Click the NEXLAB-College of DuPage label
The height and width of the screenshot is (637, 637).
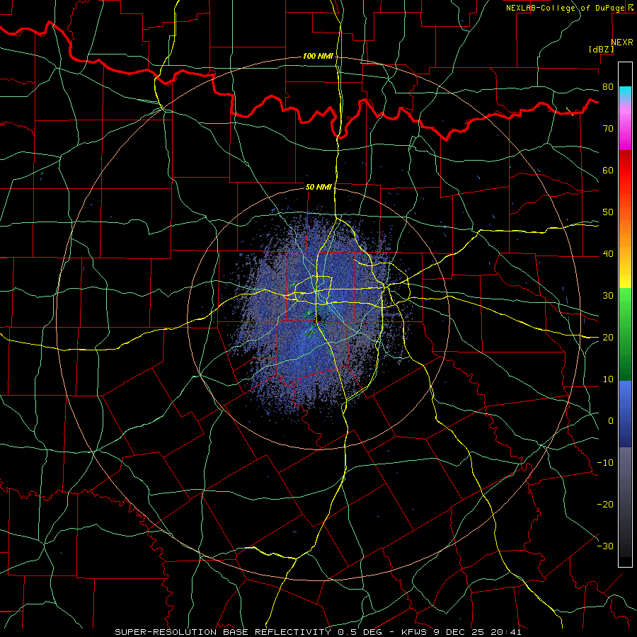tap(566, 8)
